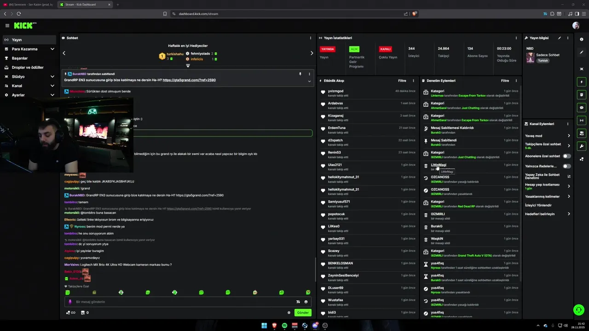Expand the Stüdyo sidebar section

[30, 76]
